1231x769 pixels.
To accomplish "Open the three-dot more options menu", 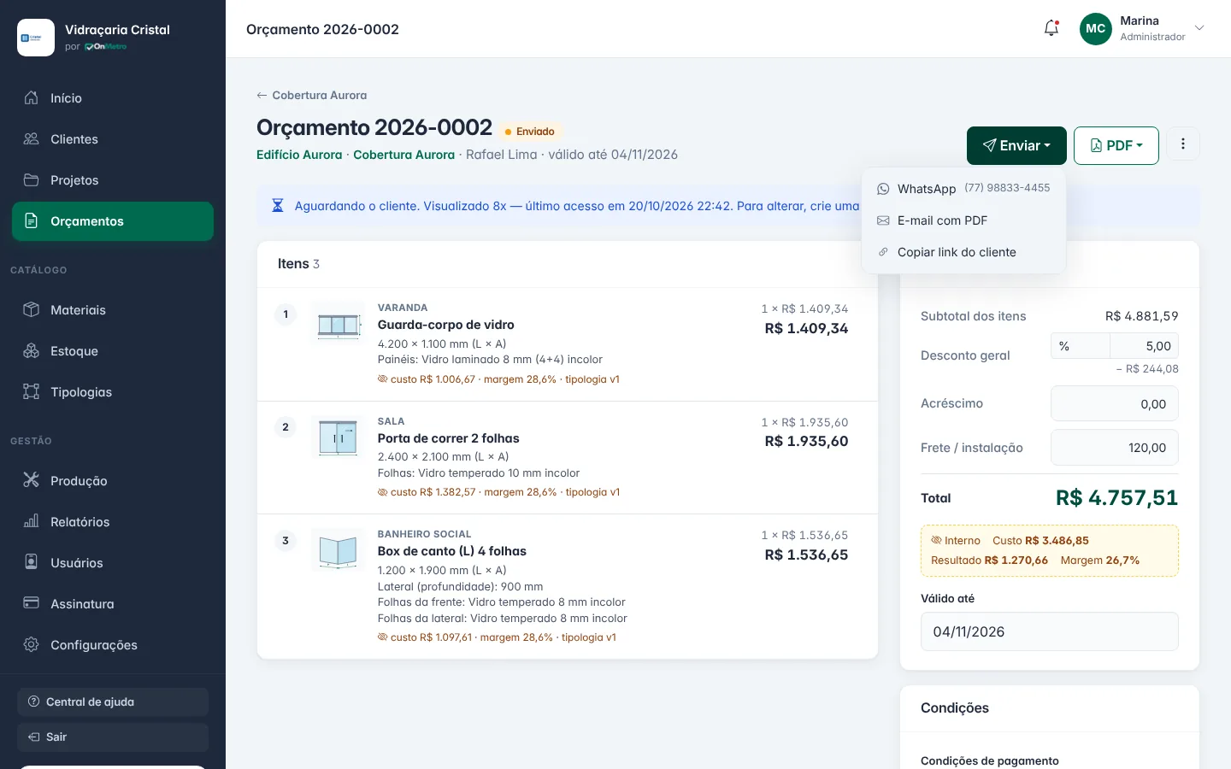I will tap(1183, 144).
